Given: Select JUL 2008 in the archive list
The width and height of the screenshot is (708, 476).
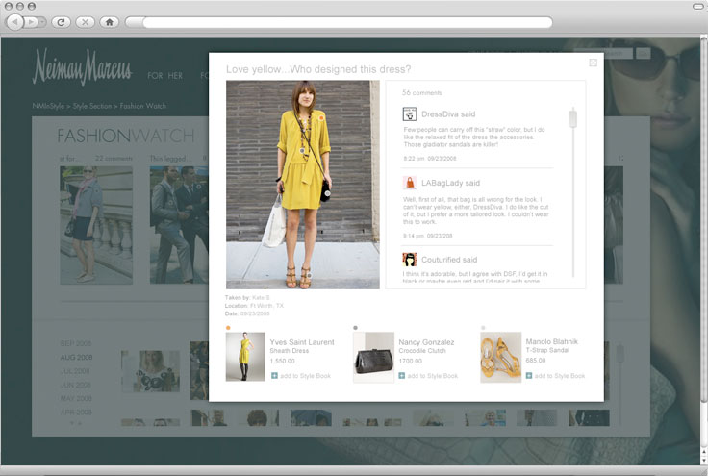Looking at the screenshot, I should click(75, 371).
